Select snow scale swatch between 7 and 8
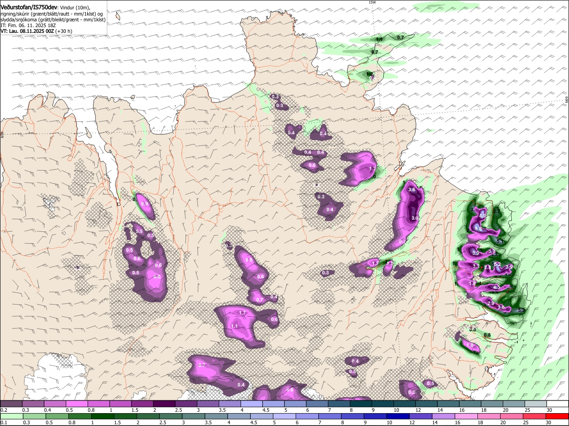The height and width of the screenshot is (426, 569). (x=338, y=403)
